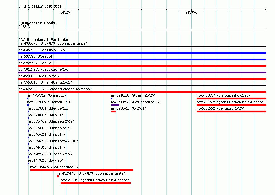Open nsv6544061 (Sedlazeck2020) label

tap(135, 102)
